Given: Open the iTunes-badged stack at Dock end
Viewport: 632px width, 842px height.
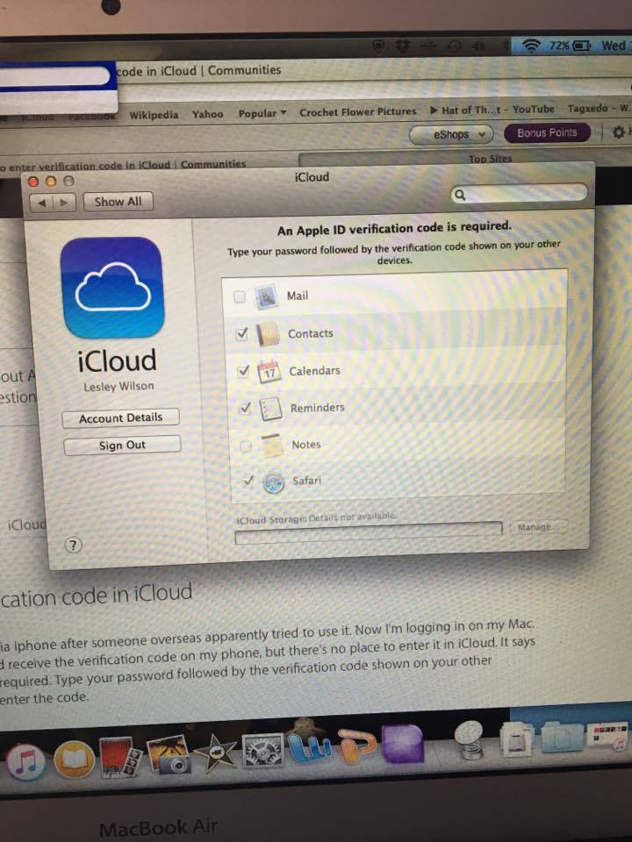Looking at the screenshot, I should (607, 736).
